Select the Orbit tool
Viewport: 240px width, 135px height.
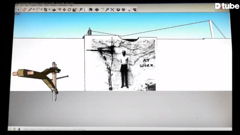point(97,10)
